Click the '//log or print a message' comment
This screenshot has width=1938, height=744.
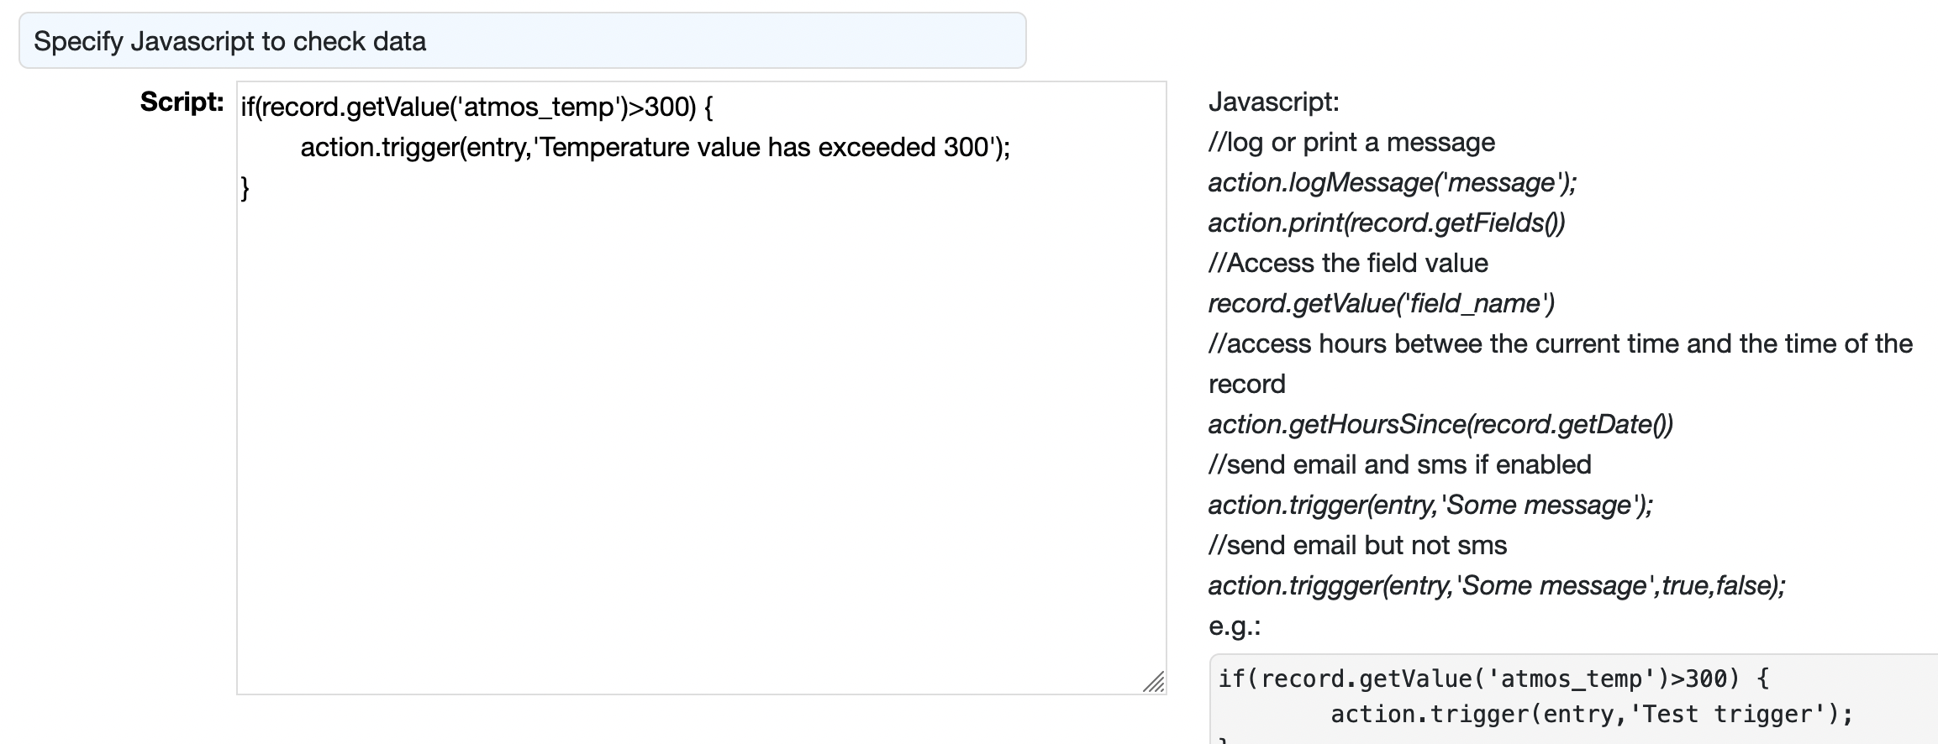pyautogui.click(x=1351, y=143)
